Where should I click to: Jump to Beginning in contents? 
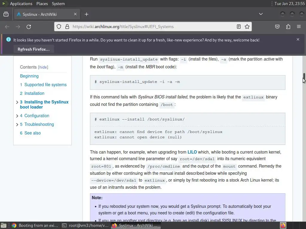(x=29, y=76)
